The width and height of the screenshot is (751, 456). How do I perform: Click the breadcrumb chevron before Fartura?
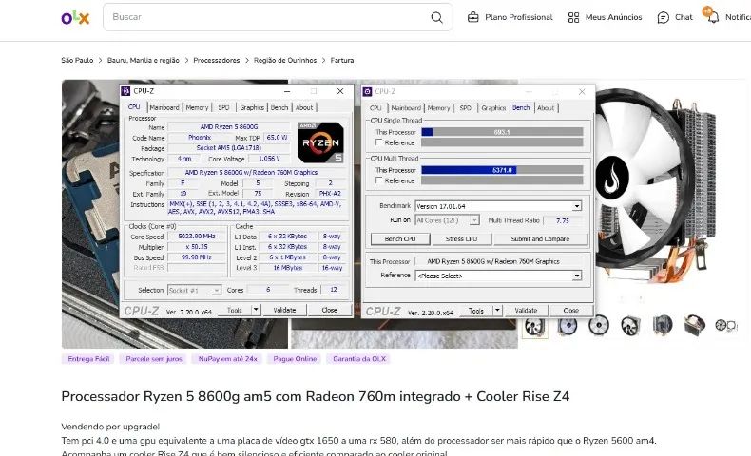323,60
